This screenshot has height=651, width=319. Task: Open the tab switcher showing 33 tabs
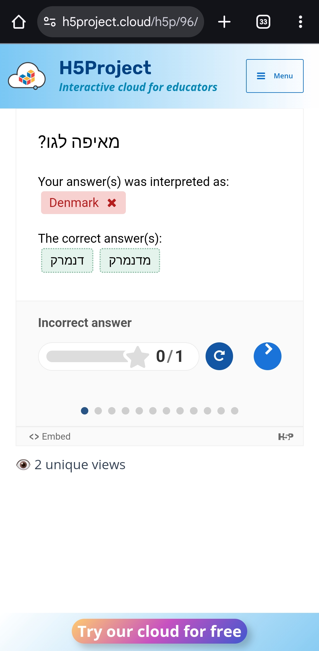(263, 22)
